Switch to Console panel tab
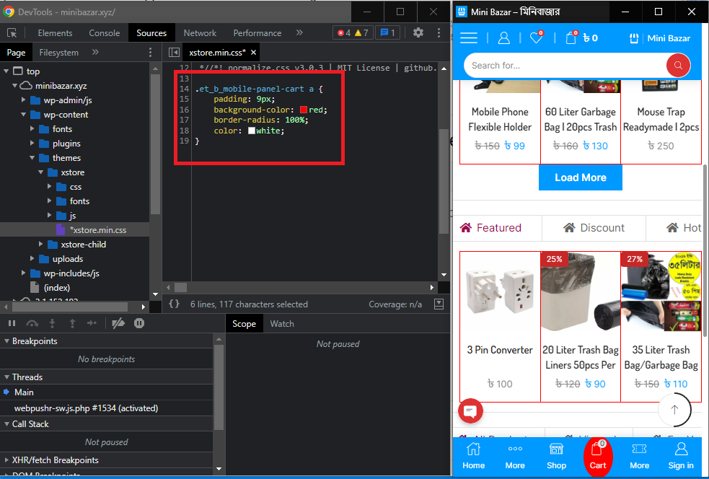This screenshot has width=709, height=479. click(x=105, y=33)
